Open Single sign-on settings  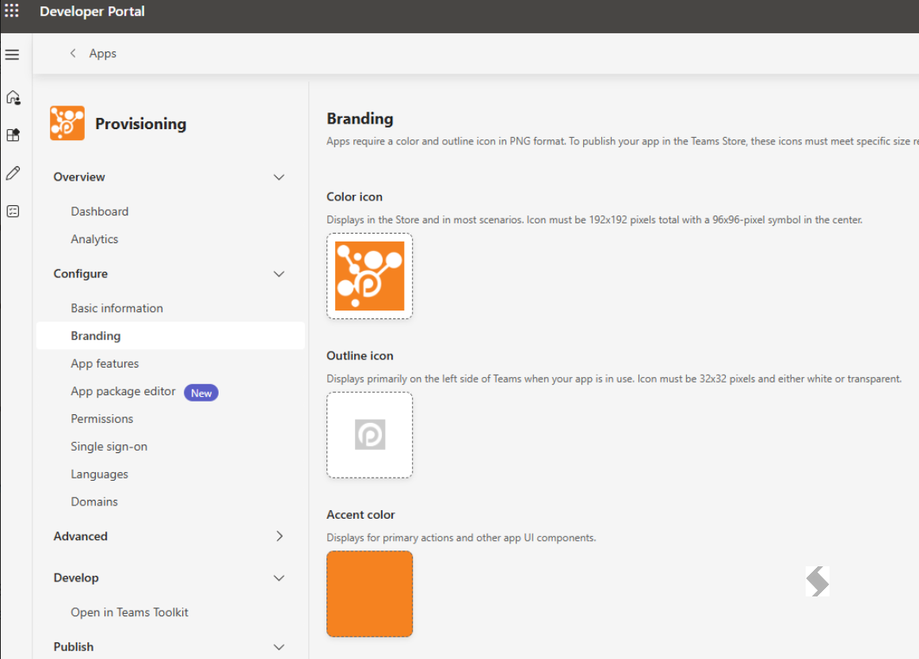tap(109, 447)
